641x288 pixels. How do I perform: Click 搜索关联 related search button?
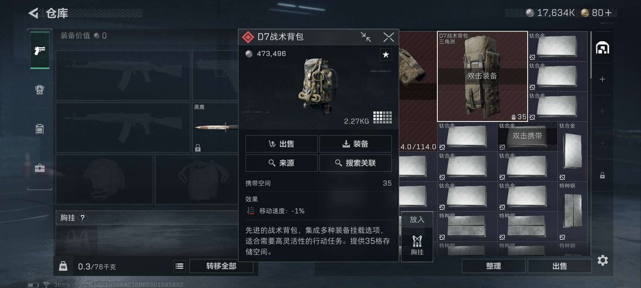[x=356, y=163]
